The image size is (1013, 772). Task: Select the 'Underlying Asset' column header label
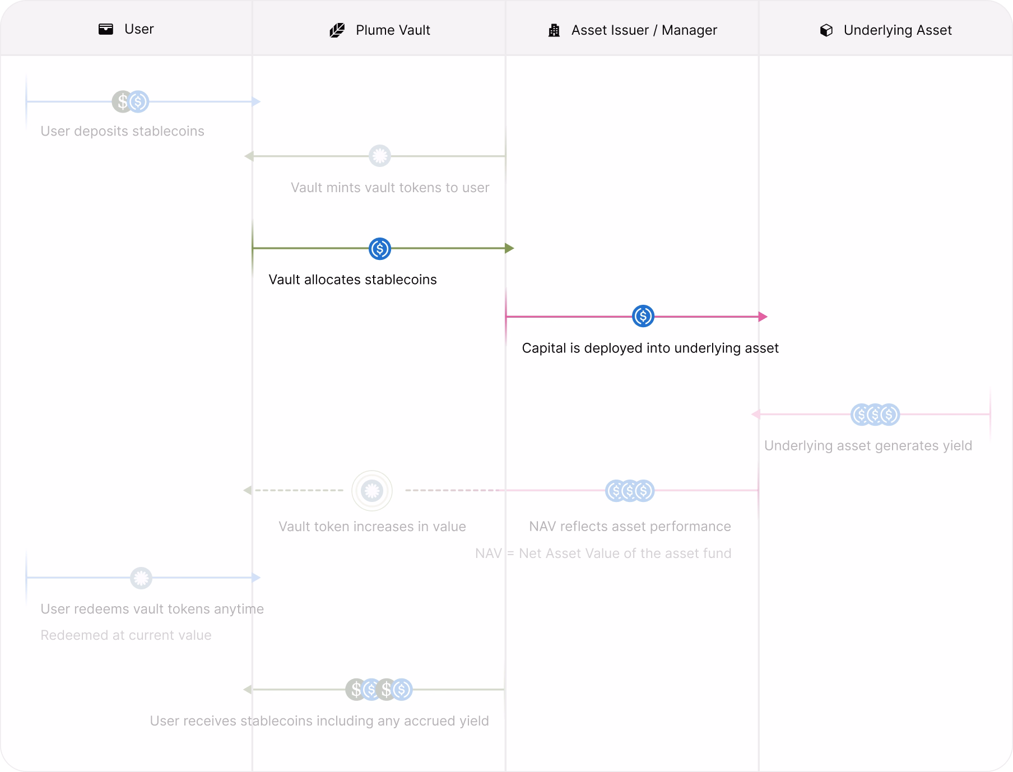coord(898,30)
